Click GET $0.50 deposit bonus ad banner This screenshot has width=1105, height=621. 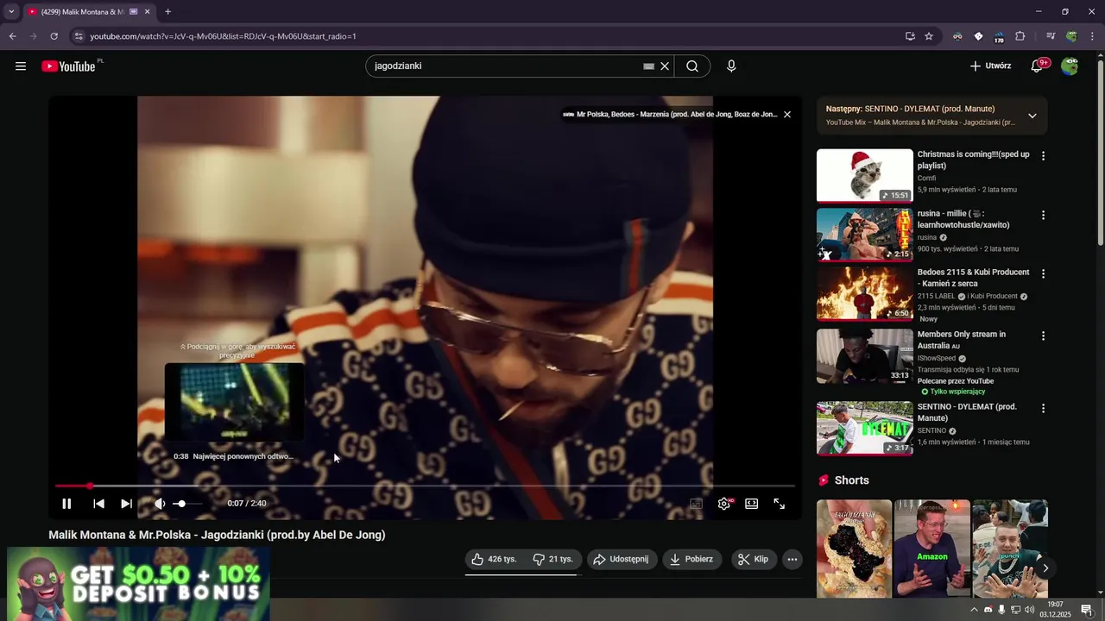(x=139, y=584)
